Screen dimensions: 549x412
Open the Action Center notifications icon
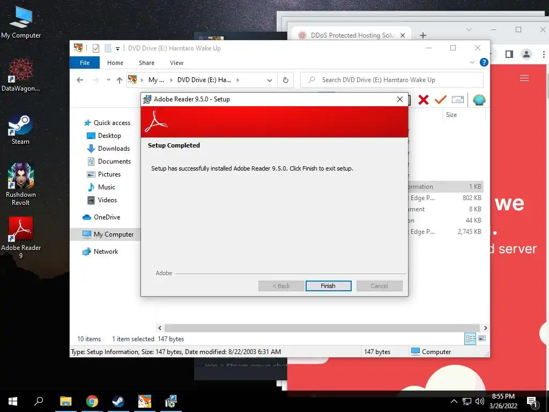532,401
